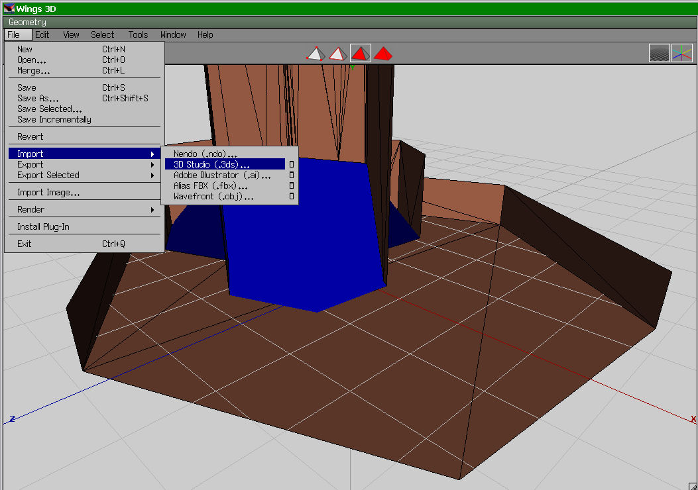
Task: Switch to vertex selection mode pyramid icon
Action: pyautogui.click(x=316, y=54)
